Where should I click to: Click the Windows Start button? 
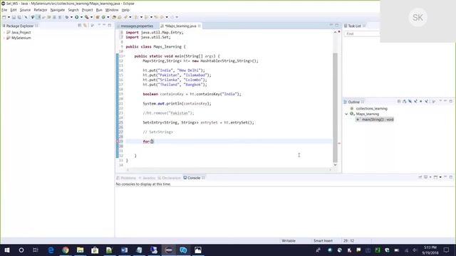pyautogui.click(x=7, y=250)
